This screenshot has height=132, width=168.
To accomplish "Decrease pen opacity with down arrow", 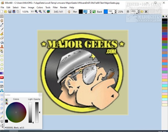I will (91, 13).
